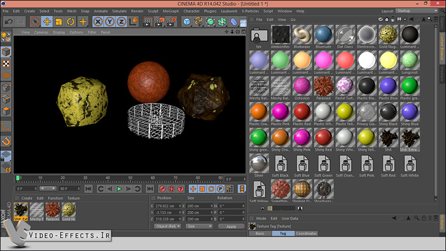The height and width of the screenshot is (251, 446).
Task: Toggle X axis lock
Action: point(98,22)
